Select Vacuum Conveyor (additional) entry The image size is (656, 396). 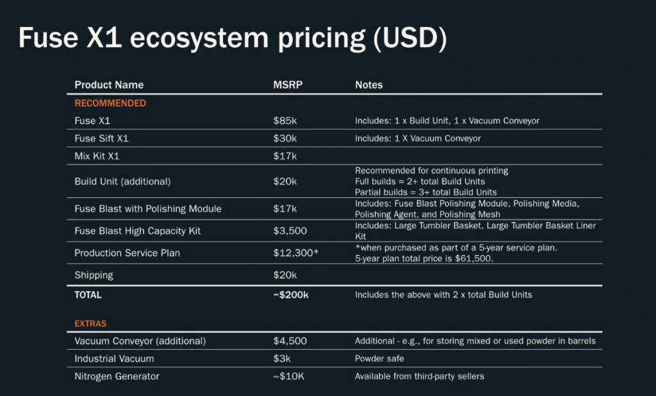(140, 341)
